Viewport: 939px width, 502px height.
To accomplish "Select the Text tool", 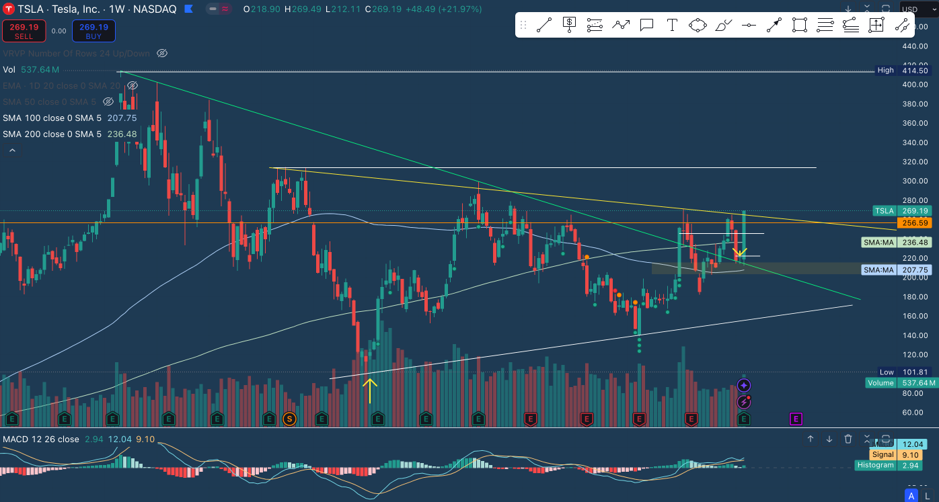I will [x=672, y=26].
